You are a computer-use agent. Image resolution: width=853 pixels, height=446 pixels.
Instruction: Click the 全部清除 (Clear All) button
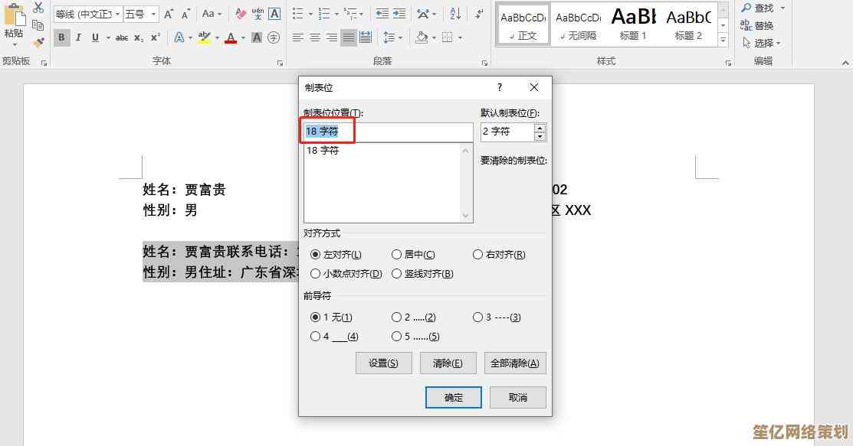coord(514,363)
